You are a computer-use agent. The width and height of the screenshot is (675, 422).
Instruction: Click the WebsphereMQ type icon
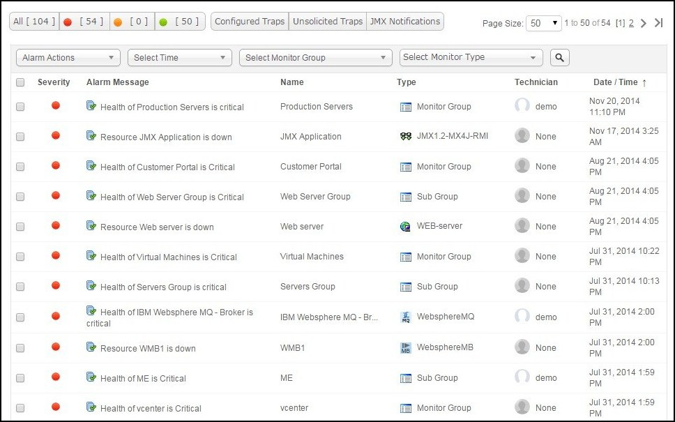click(406, 317)
